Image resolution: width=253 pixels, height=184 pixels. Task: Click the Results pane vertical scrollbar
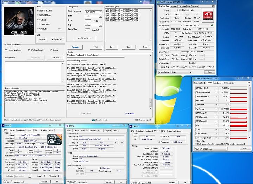click(150, 81)
